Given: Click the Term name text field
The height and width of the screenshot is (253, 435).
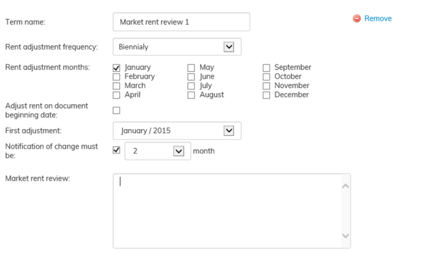Looking at the screenshot, I should point(181,22).
